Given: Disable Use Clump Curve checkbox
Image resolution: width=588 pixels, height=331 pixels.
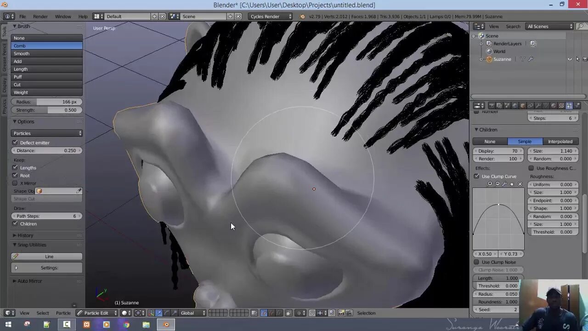Looking at the screenshot, I should pos(477,176).
